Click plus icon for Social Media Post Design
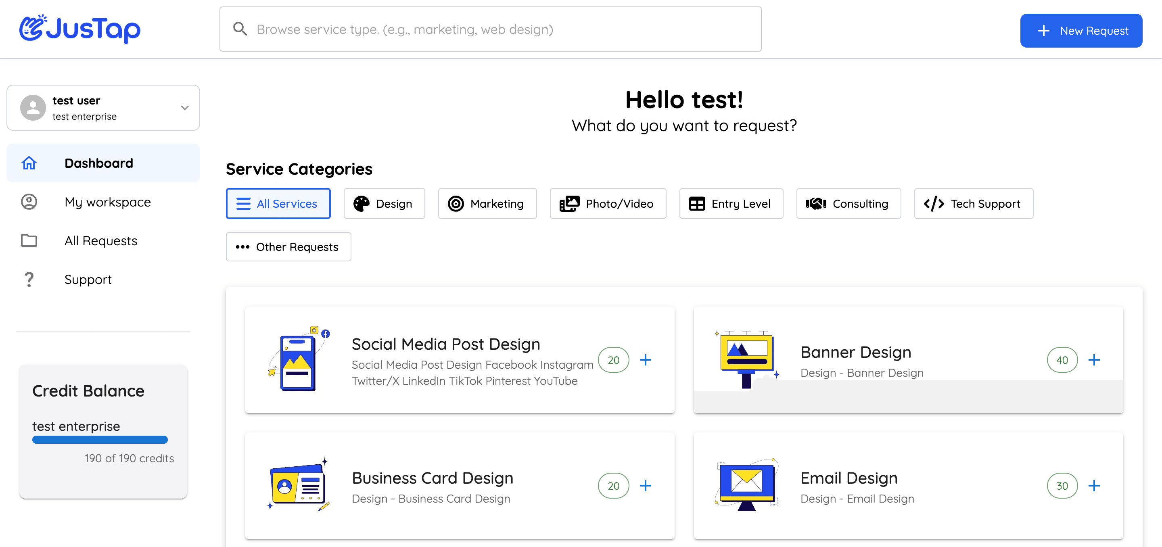Viewport: 1162px width, 547px height. coord(645,359)
